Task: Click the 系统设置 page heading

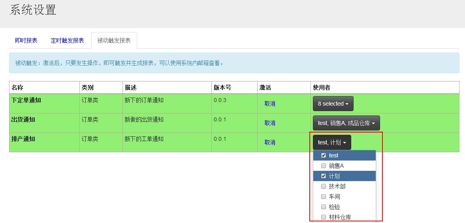Action: 33,10
